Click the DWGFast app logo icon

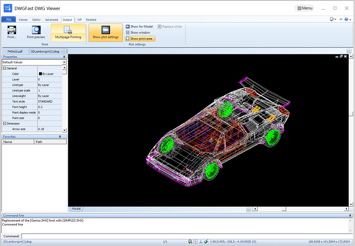8,8
